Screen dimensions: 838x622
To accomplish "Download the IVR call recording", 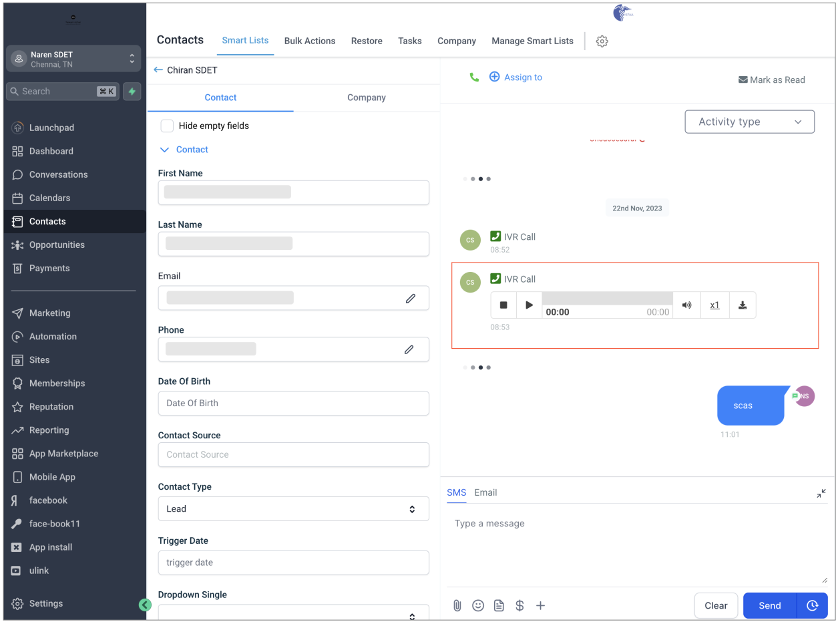I will tap(743, 305).
